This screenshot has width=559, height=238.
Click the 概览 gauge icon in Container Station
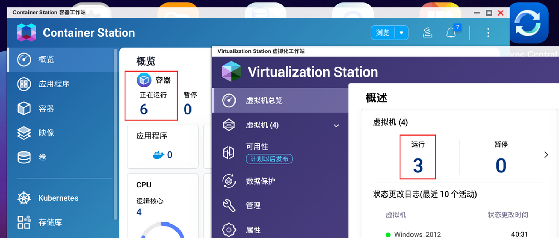tap(24, 59)
